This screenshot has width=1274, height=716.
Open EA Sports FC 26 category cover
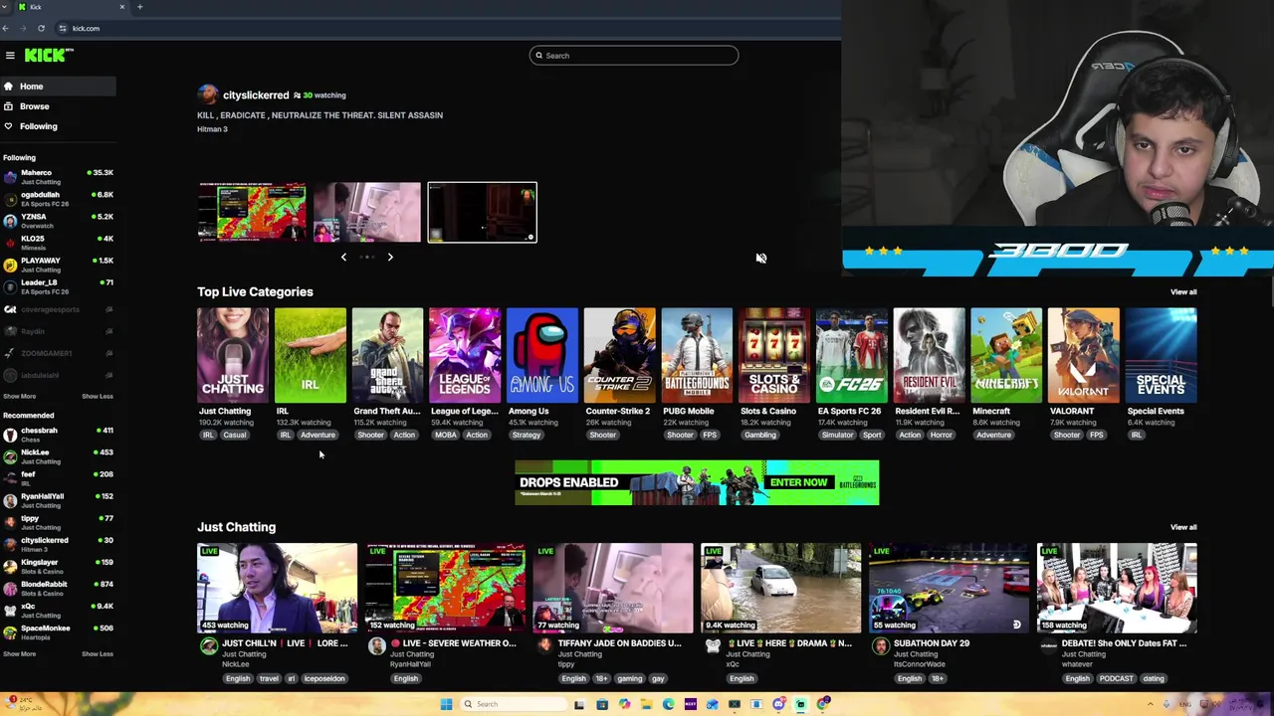(x=852, y=355)
